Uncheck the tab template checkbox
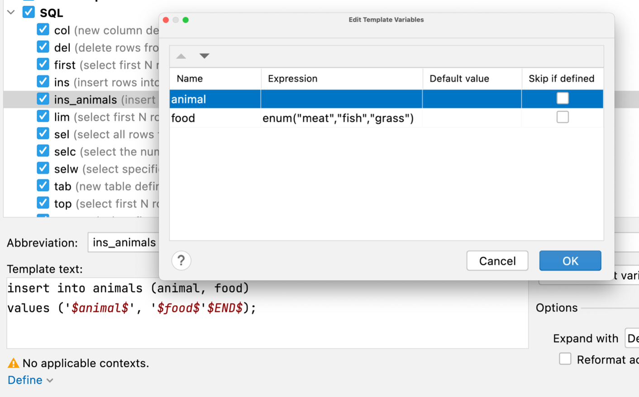The image size is (639, 397). [x=43, y=185]
